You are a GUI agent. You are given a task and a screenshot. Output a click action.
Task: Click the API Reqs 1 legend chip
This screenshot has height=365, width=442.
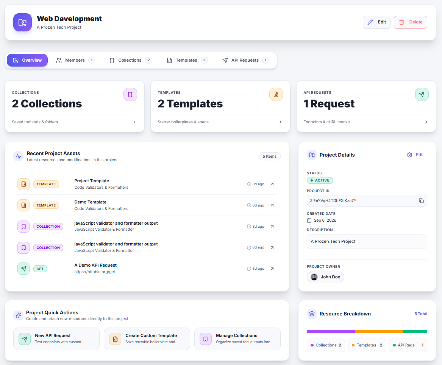click(x=408, y=345)
